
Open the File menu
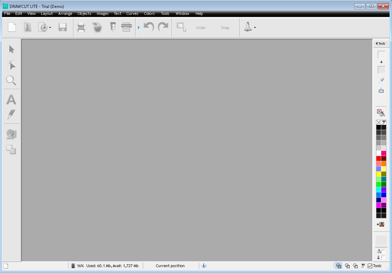[7, 13]
